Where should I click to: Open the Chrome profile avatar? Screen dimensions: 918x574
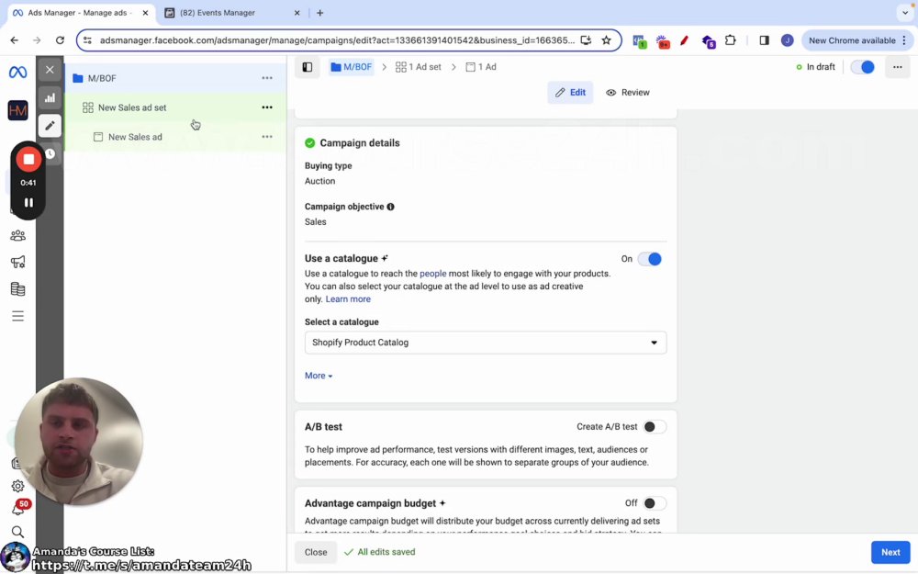(787, 40)
